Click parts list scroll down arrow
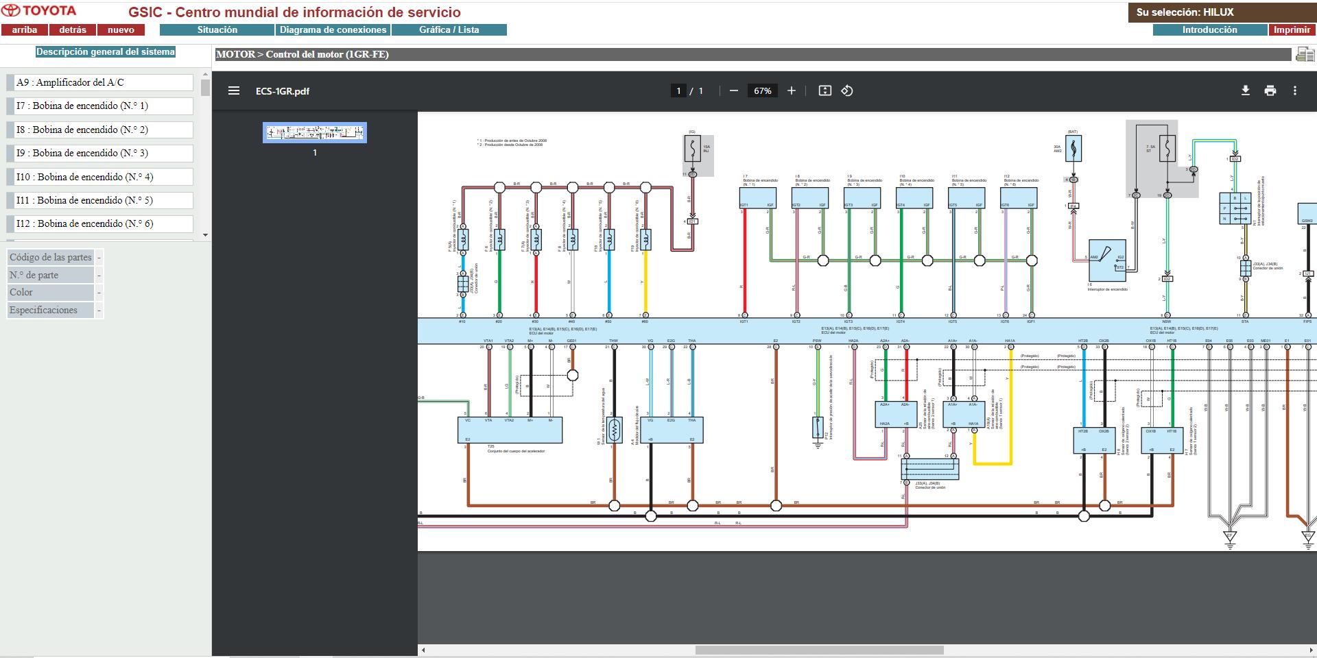Screen dimensions: 1317x658 point(206,235)
